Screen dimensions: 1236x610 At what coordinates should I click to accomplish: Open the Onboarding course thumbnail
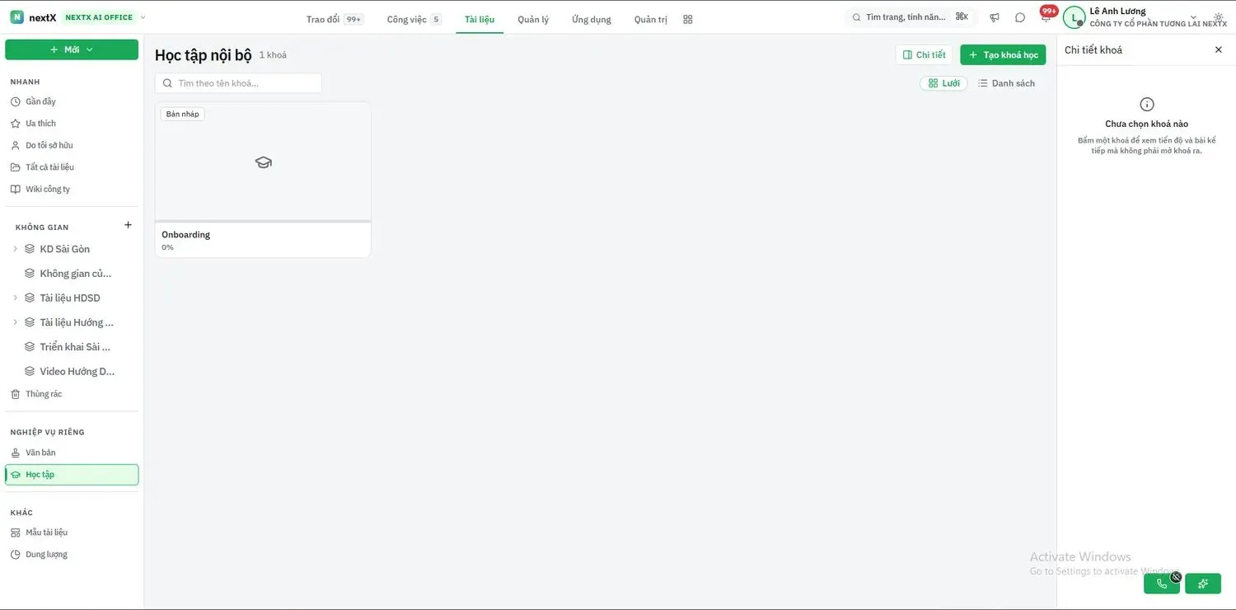coord(263,162)
